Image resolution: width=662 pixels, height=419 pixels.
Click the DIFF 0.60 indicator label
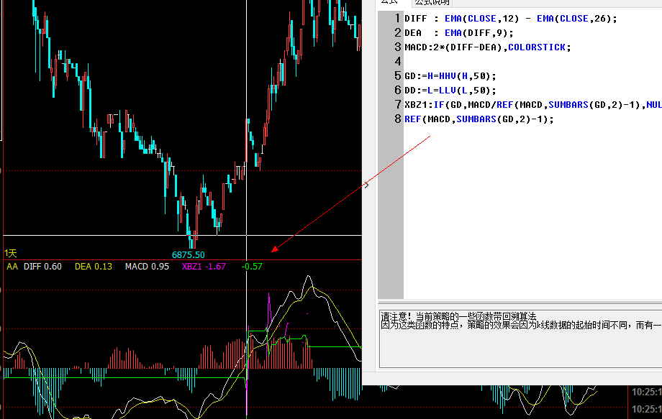(x=42, y=267)
